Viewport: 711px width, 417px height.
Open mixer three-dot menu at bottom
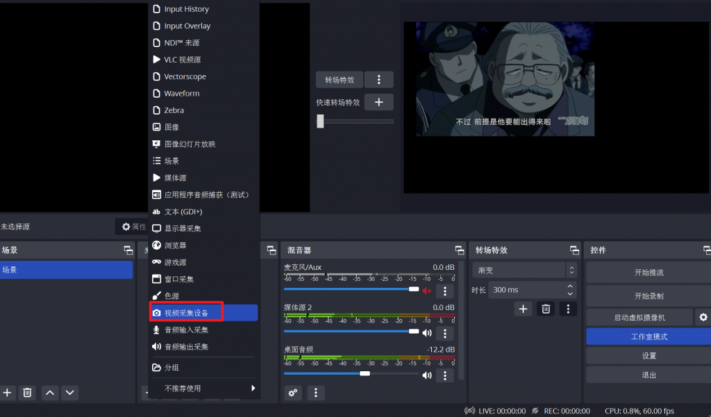click(316, 393)
